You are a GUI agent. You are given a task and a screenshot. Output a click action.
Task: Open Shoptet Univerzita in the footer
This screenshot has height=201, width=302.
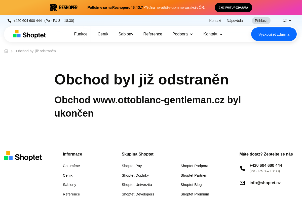[137, 185]
